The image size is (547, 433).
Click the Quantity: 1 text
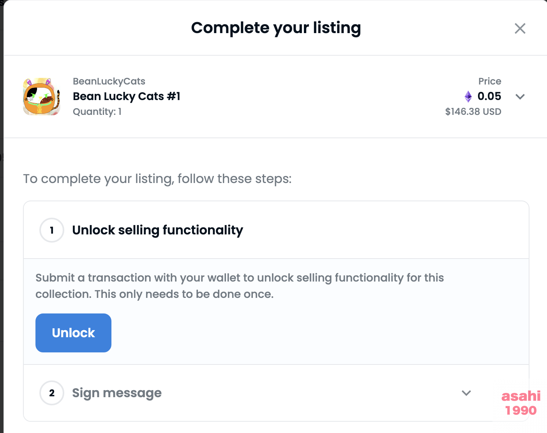tap(97, 112)
